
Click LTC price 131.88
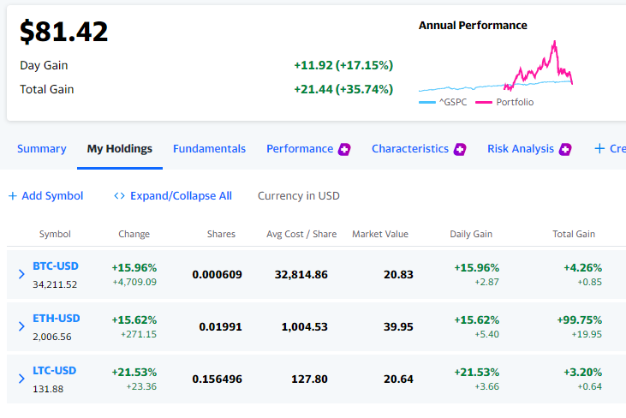48,389
